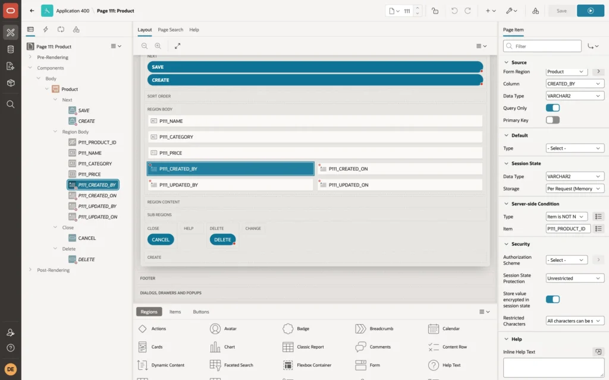Go back with the left arrow icon
This screenshot has width=609, height=380.
[32, 11]
